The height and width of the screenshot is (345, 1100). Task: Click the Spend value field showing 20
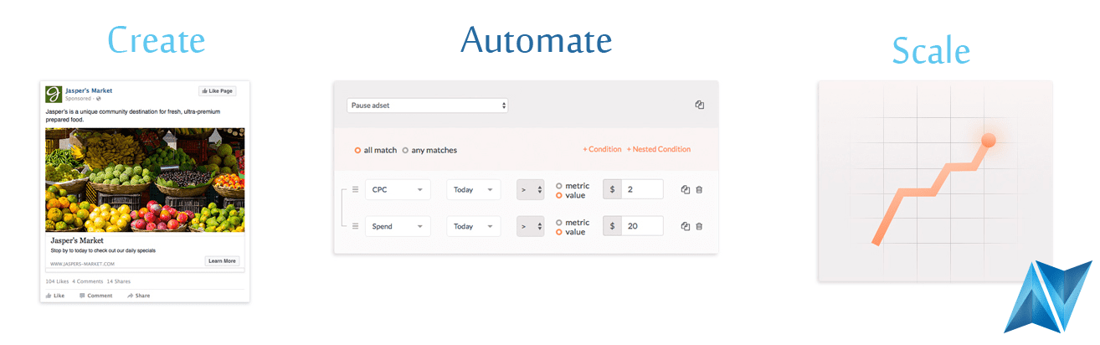[642, 226]
